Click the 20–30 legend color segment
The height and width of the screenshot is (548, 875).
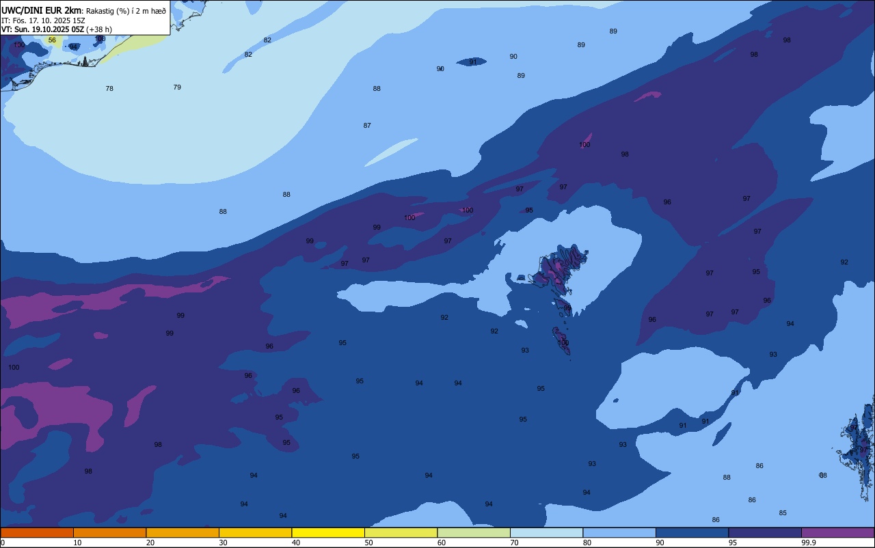[x=183, y=532]
